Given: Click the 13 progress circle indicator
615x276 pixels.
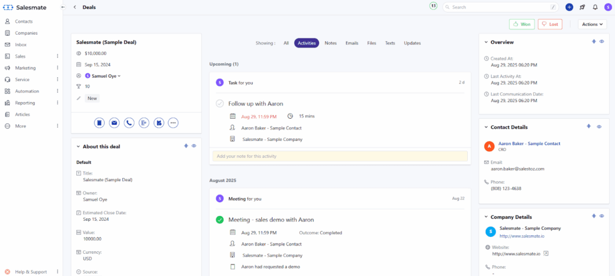Looking at the screenshot, I should [434, 6].
